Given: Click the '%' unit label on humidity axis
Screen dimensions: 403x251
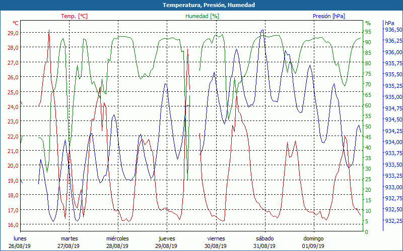Looking at the screenshot, I should pyautogui.click(x=368, y=23).
